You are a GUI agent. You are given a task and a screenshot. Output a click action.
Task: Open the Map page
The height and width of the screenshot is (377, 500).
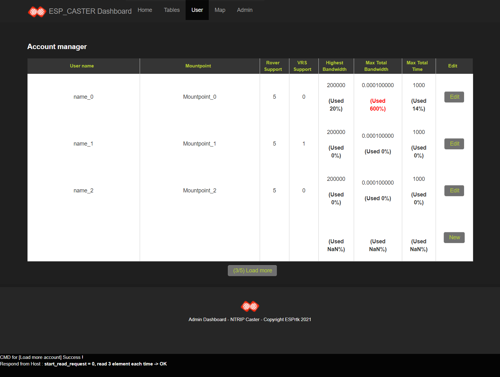coord(220,10)
